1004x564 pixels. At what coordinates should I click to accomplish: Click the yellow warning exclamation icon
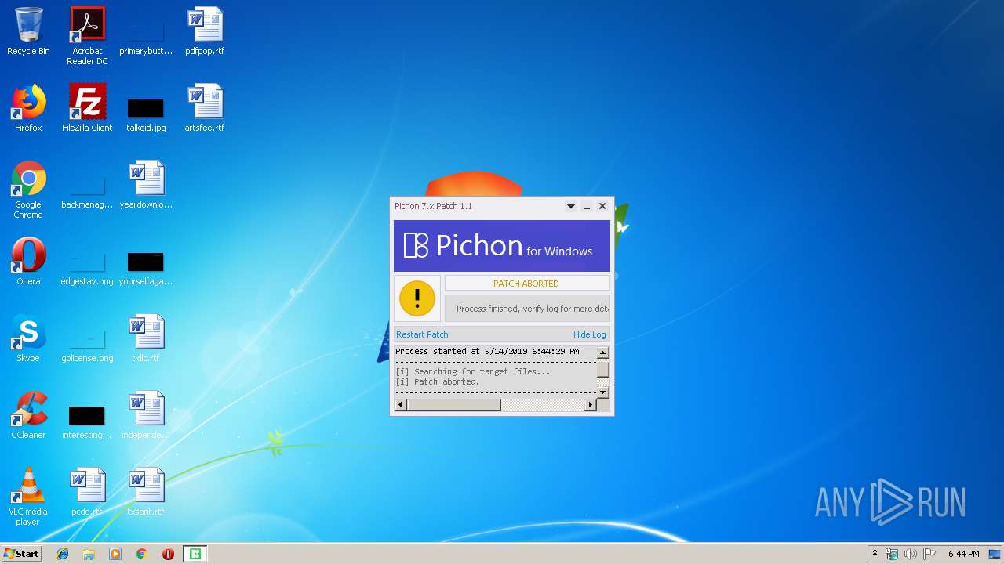[x=417, y=298]
